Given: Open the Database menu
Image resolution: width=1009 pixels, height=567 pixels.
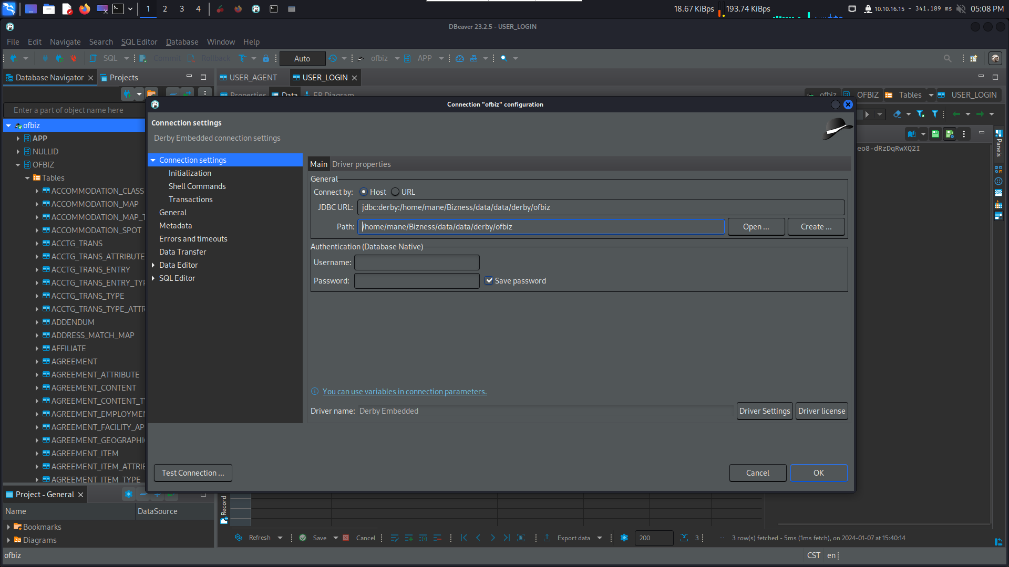Looking at the screenshot, I should pos(182,42).
